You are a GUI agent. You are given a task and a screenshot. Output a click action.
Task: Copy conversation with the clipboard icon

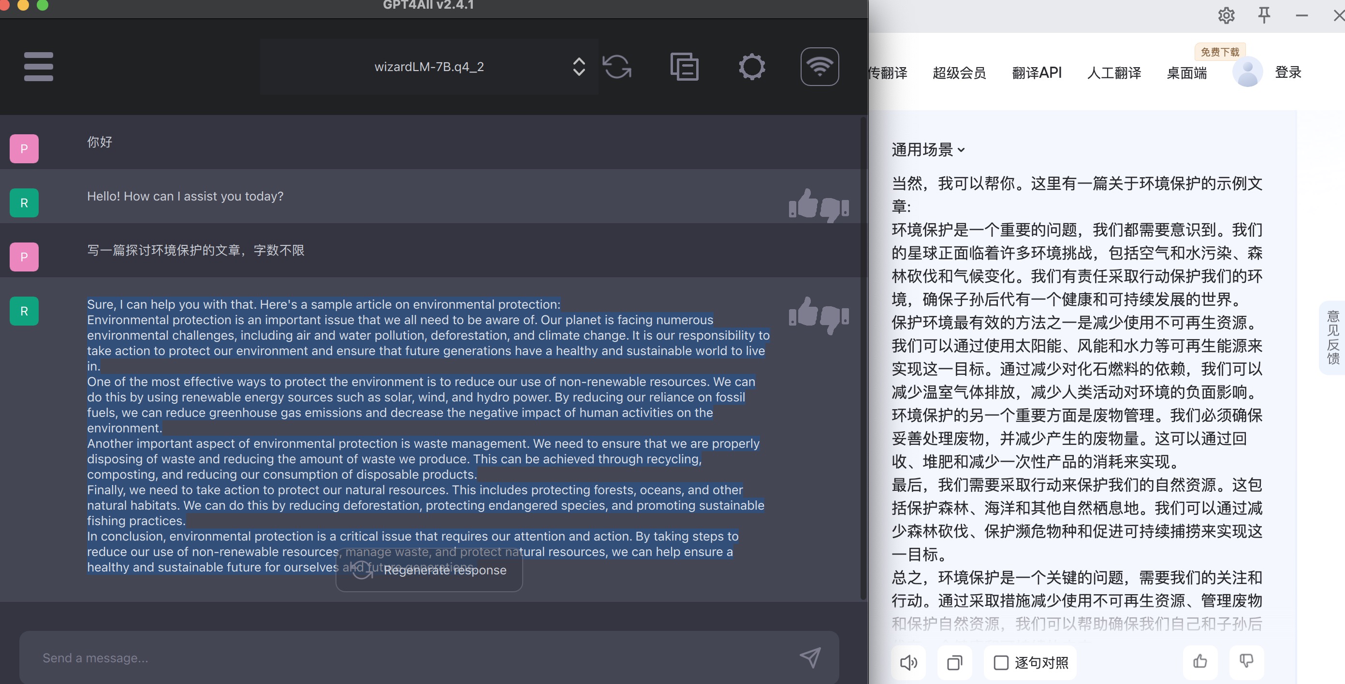(684, 67)
